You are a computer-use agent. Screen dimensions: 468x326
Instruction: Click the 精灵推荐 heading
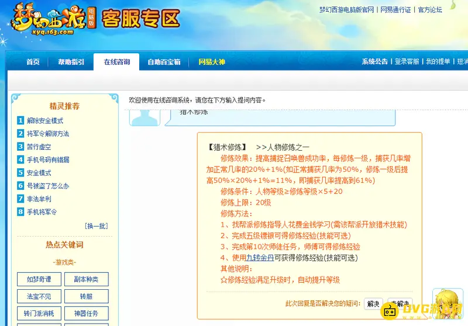click(x=64, y=106)
